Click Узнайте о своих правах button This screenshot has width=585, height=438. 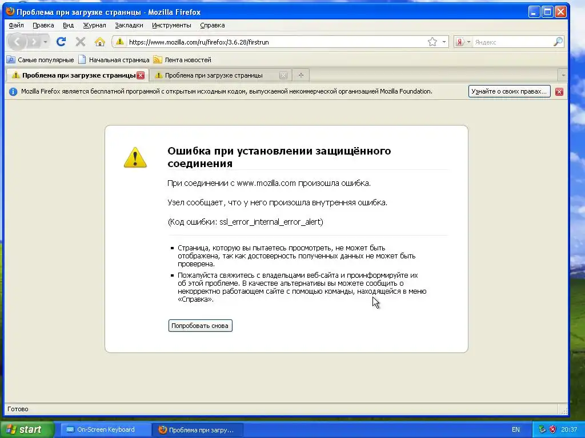509,91
